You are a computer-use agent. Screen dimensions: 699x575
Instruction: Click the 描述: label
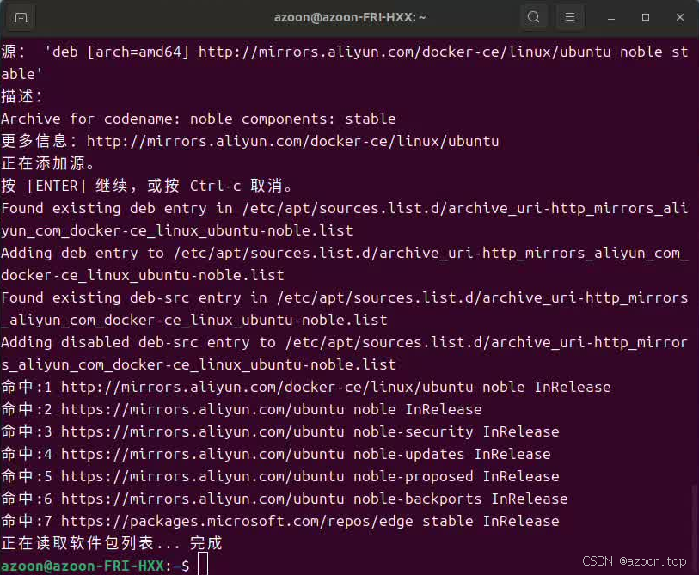coord(21,96)
